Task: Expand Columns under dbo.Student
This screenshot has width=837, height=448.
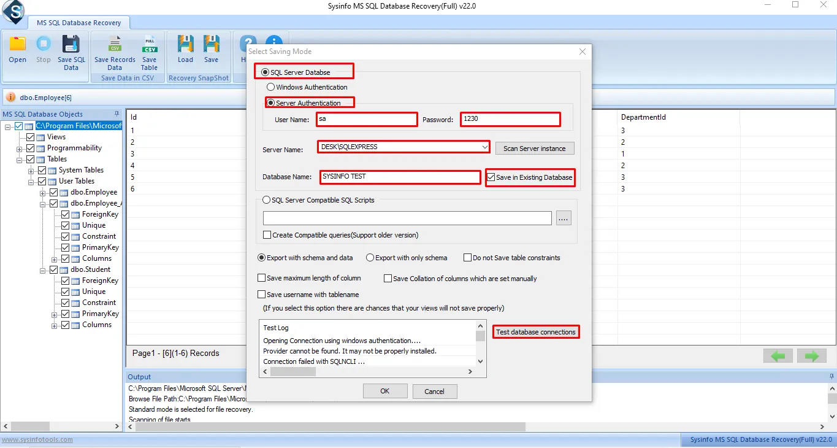Action: [x=55, y=325]
